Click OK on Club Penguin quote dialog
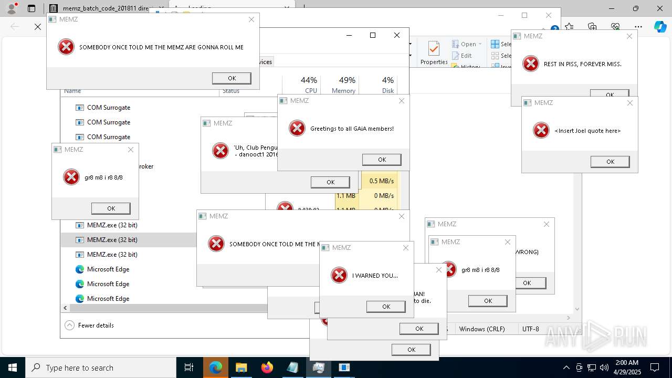Image resolution: width=672 pixels, height=378 pixels. click(330, 182)
